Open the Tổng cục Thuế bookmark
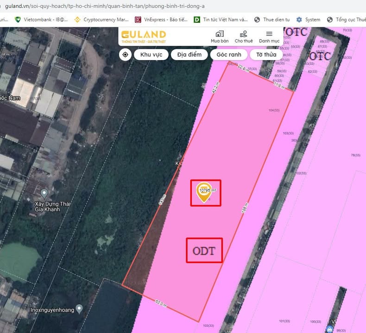This screenshot has width=366, height=333. coord(347,19)
